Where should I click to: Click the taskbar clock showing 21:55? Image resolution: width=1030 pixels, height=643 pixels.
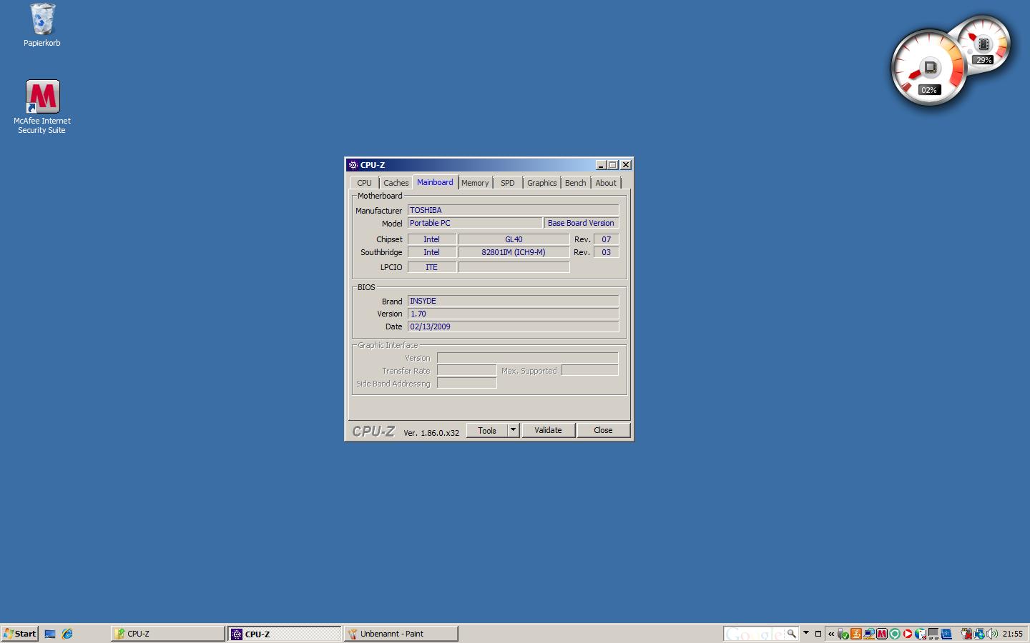tap(1012, 634)
